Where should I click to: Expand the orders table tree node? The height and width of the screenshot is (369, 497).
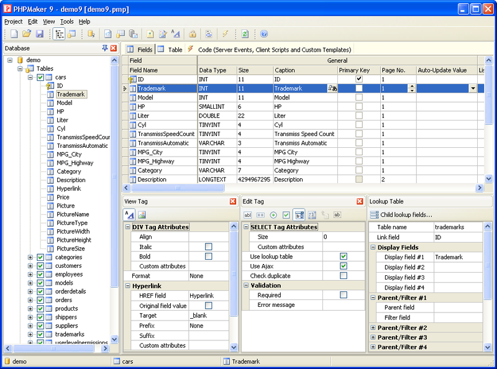point(30,300)
